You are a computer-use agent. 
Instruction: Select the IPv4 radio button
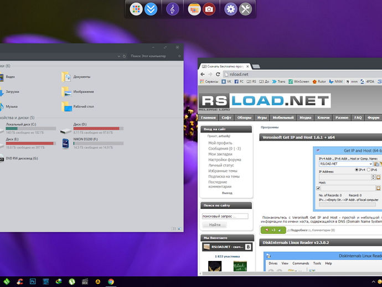pos(357,170)
